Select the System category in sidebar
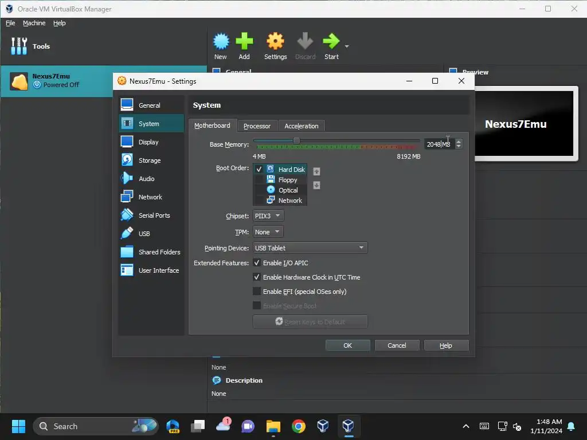 click(151, 124)
